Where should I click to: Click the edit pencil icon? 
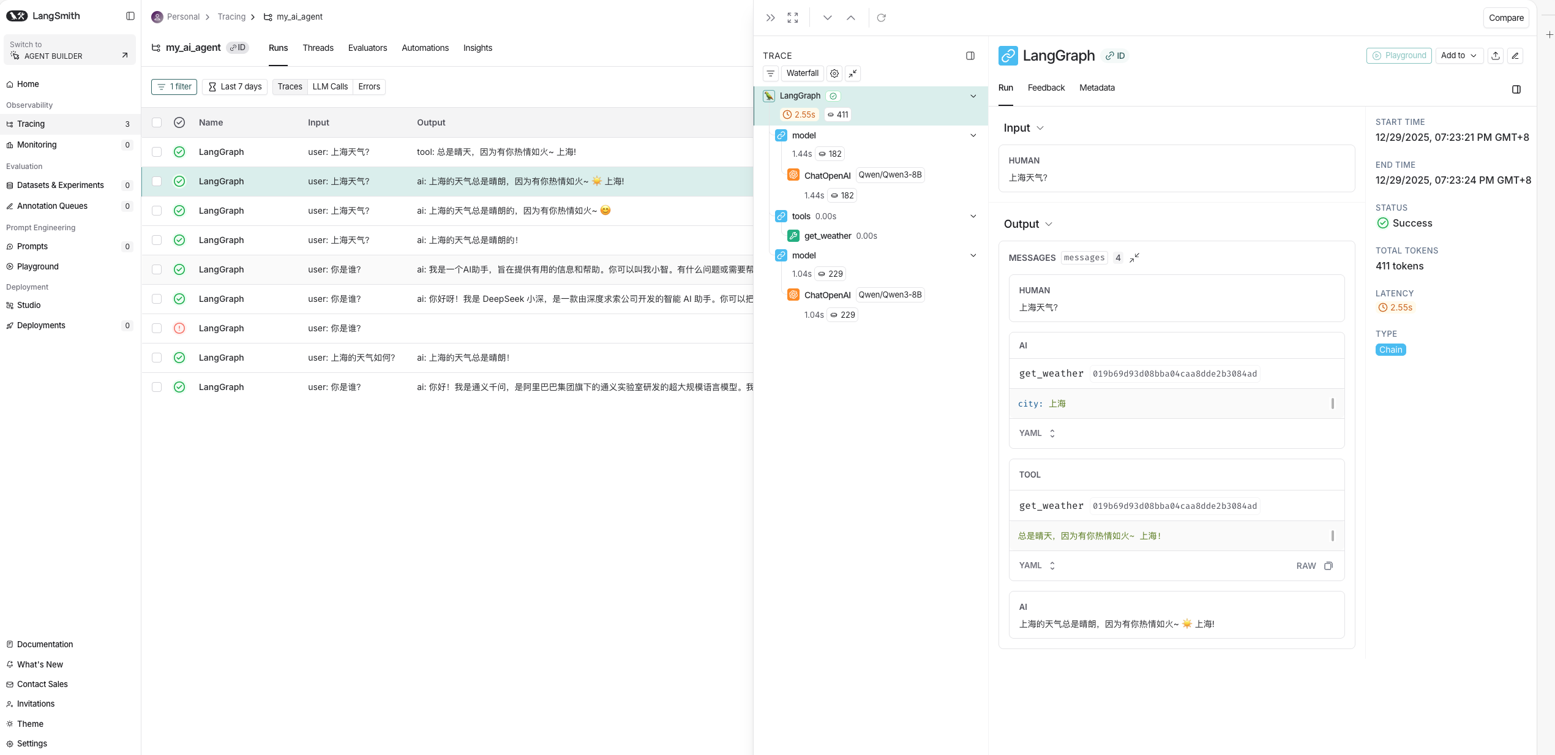[1515, 56]
